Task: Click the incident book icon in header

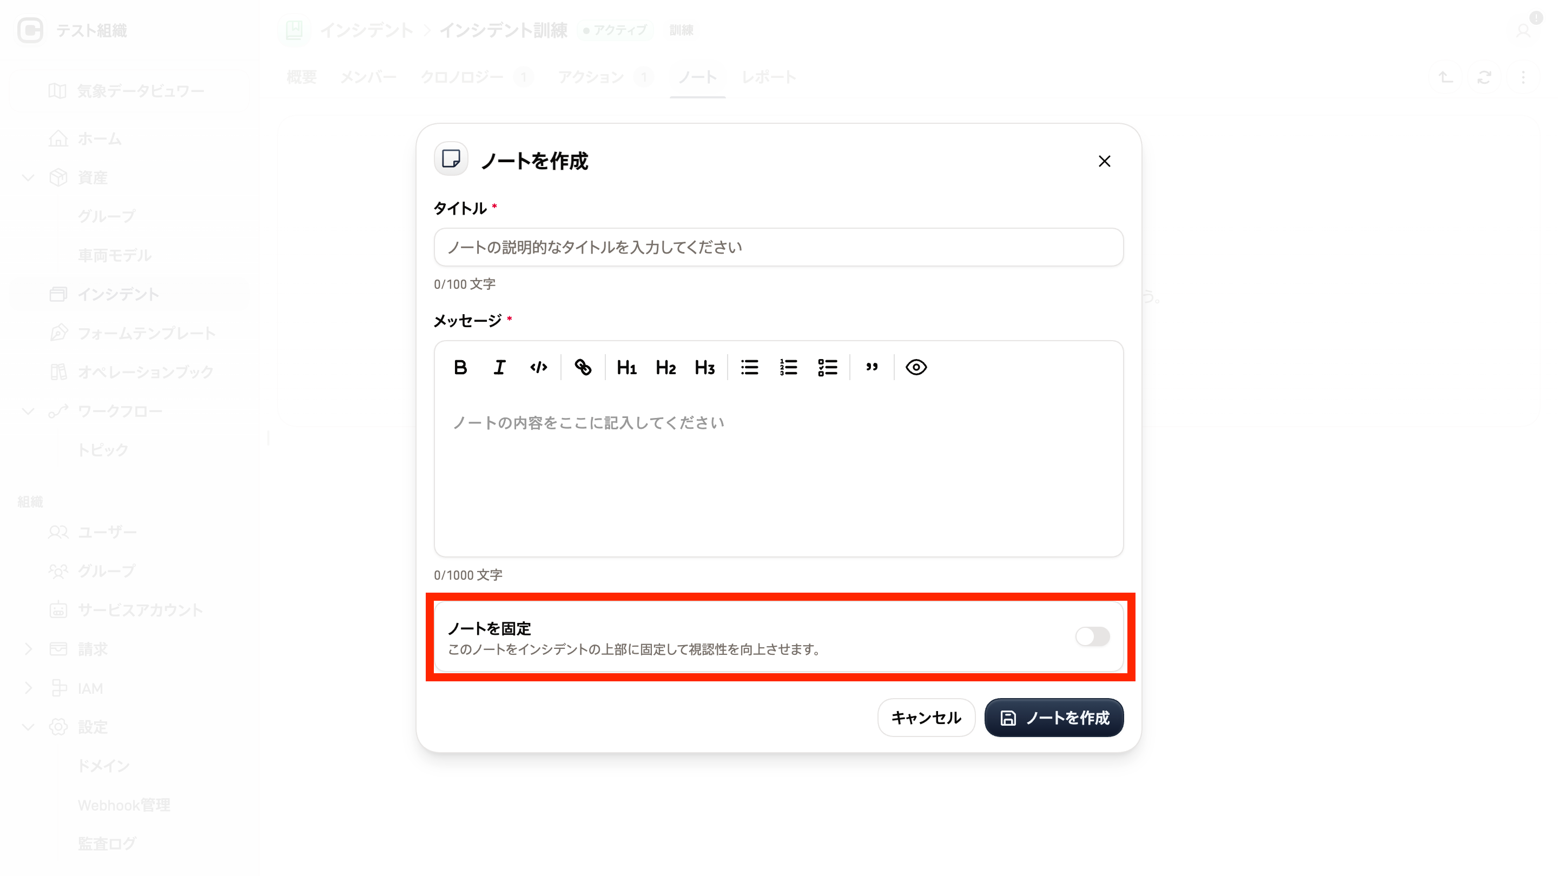Action: 294,30
